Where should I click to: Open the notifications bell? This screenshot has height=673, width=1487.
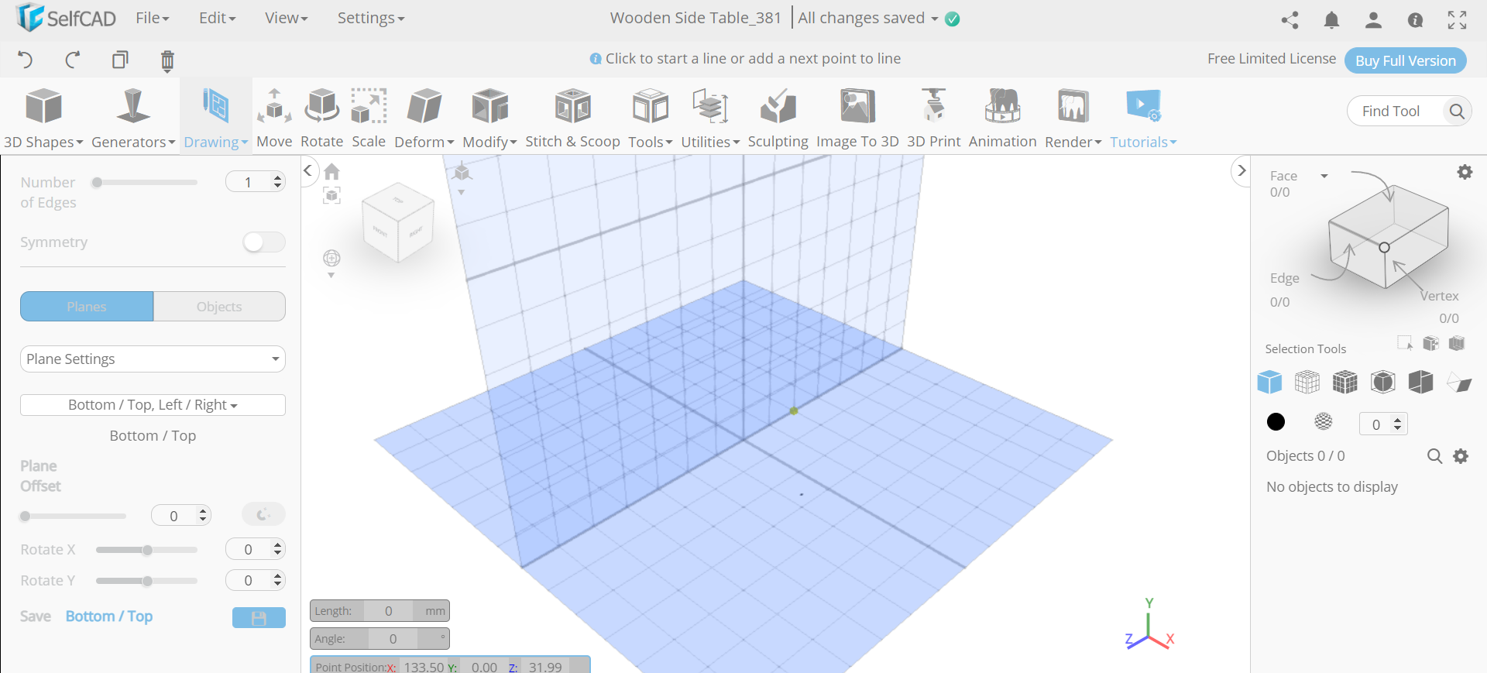click(x=1331, y=20)
